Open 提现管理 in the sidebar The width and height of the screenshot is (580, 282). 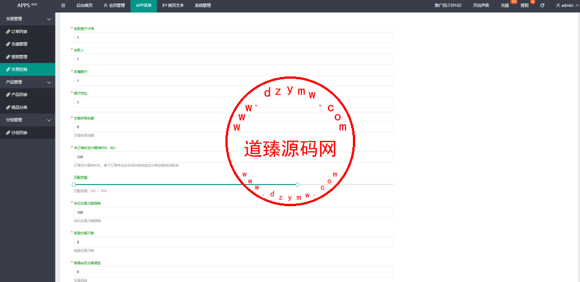(27, 57)
